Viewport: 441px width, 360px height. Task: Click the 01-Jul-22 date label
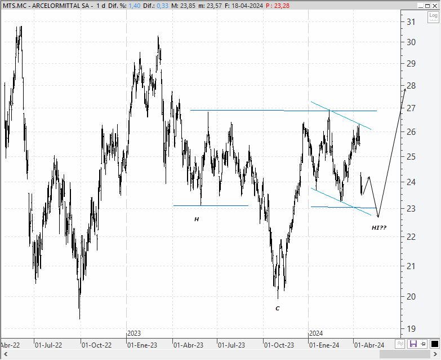click(48, 345)
